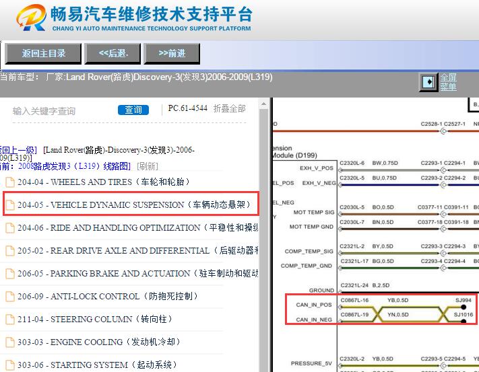Click the 返回主目录 button
This screenshot has height=372, width=479.
tap(43, 53)
